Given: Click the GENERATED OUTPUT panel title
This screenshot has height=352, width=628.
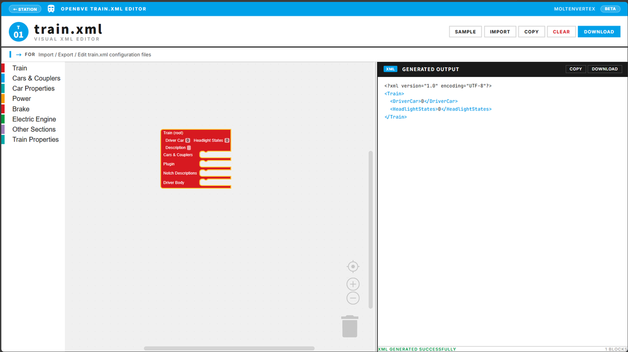Looking at the screenshot, I should (x=430, y=69).
